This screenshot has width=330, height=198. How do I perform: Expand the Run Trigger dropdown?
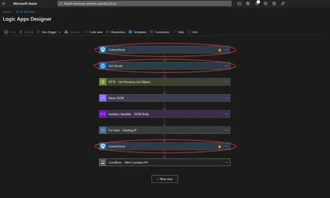coord(60,32)
